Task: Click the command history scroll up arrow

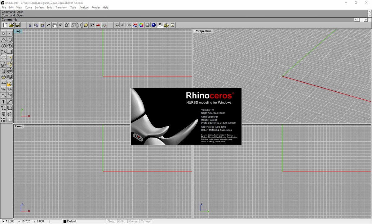Action: click(x=370, y=11)
